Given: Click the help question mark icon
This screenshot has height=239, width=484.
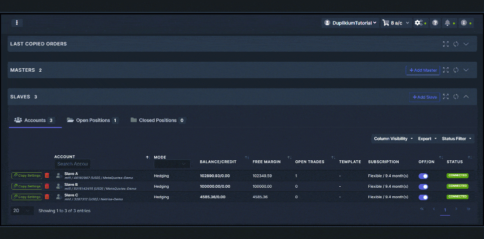Looking at the screenshot, I should tap(435, 23).
